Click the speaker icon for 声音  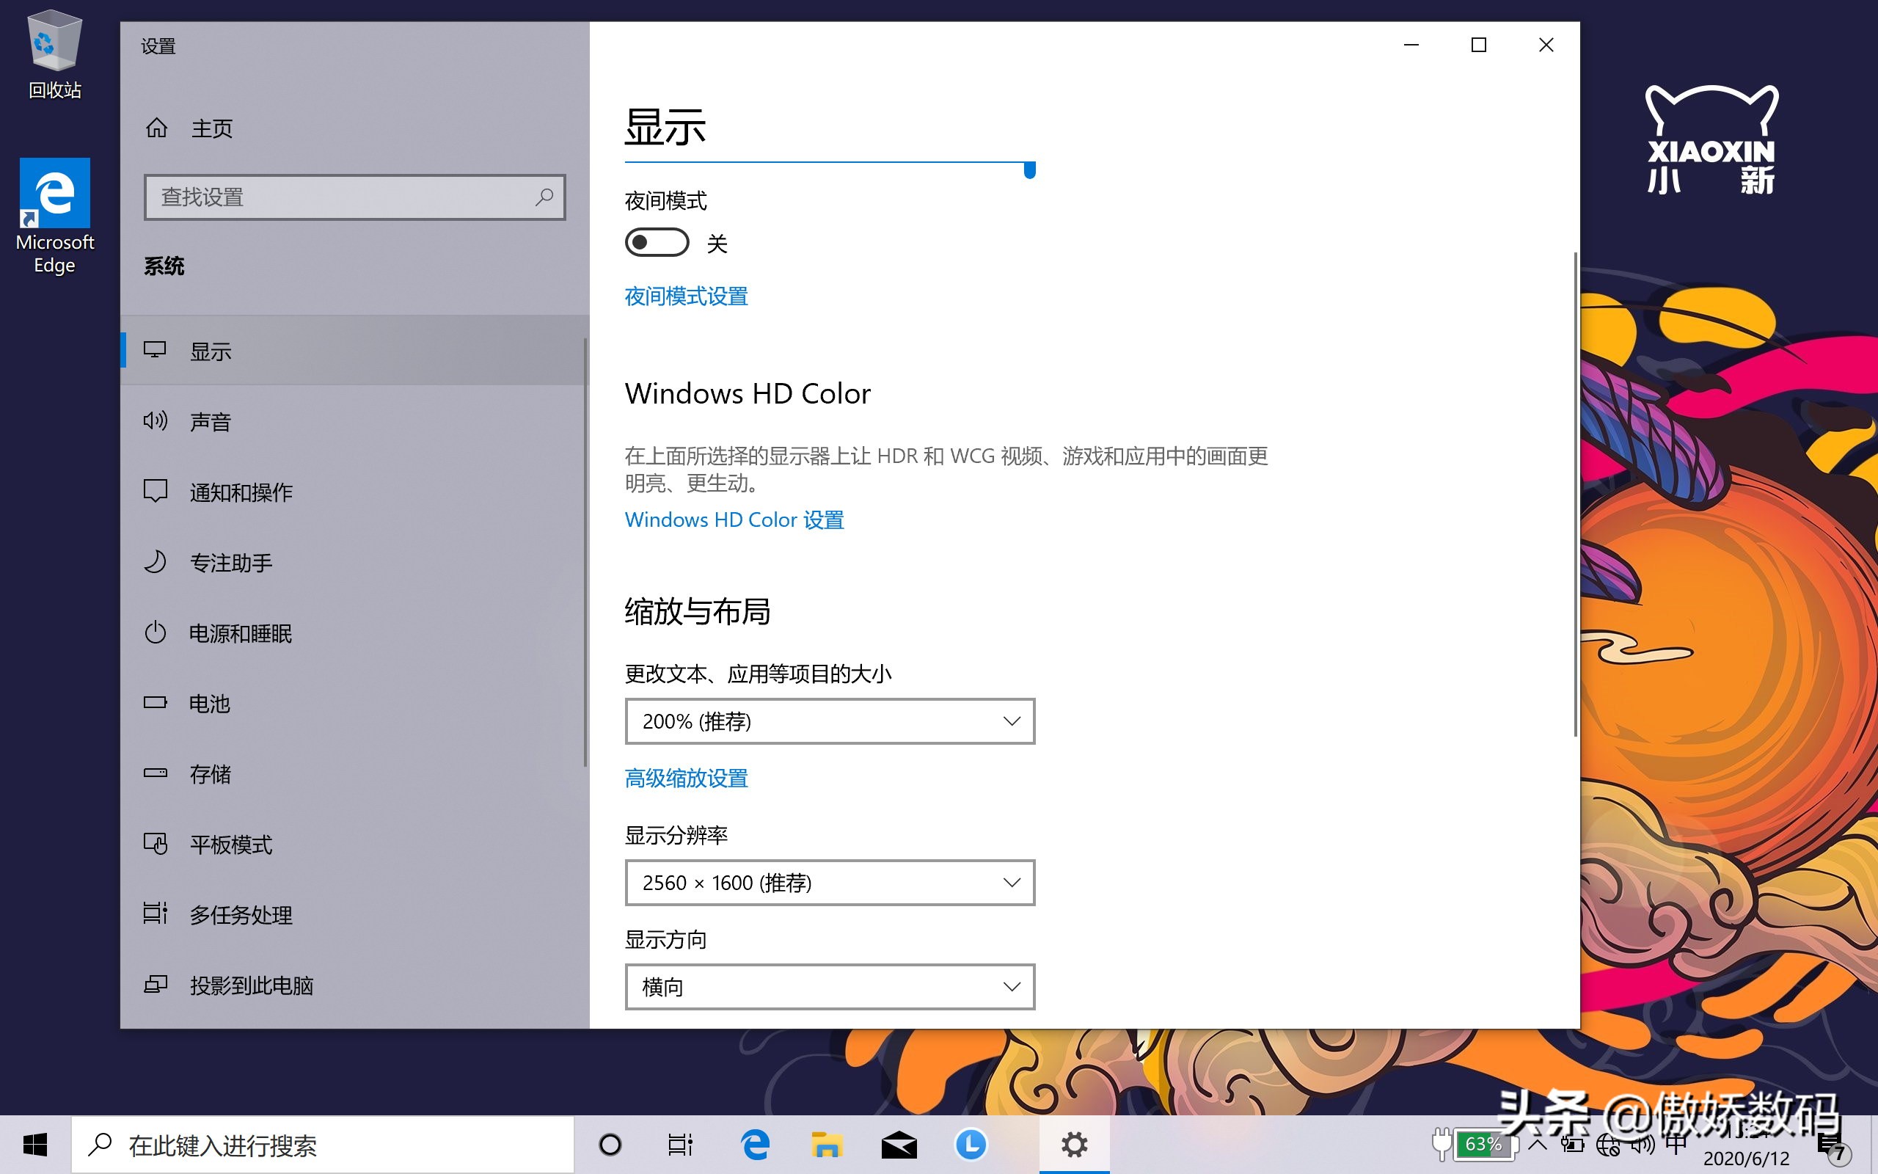(156, 421)
